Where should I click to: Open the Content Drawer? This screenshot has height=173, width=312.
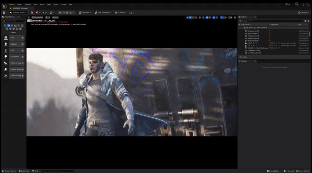tap(9, 171)
